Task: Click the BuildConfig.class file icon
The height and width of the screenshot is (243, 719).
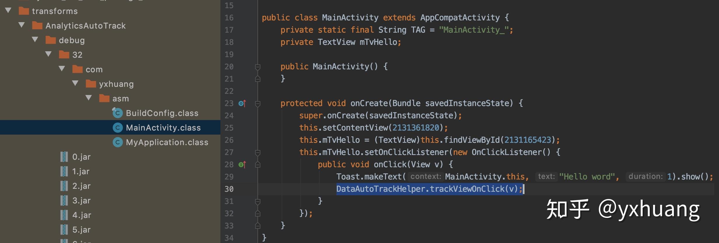Action: [117, 113]
